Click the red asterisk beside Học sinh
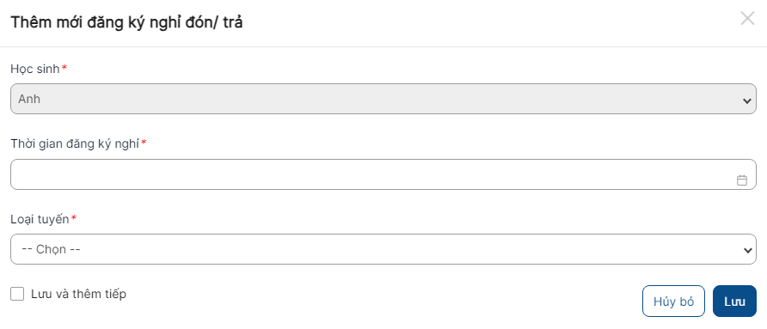The width and height of the screenshot is (767, 329). tap(64, 68)
